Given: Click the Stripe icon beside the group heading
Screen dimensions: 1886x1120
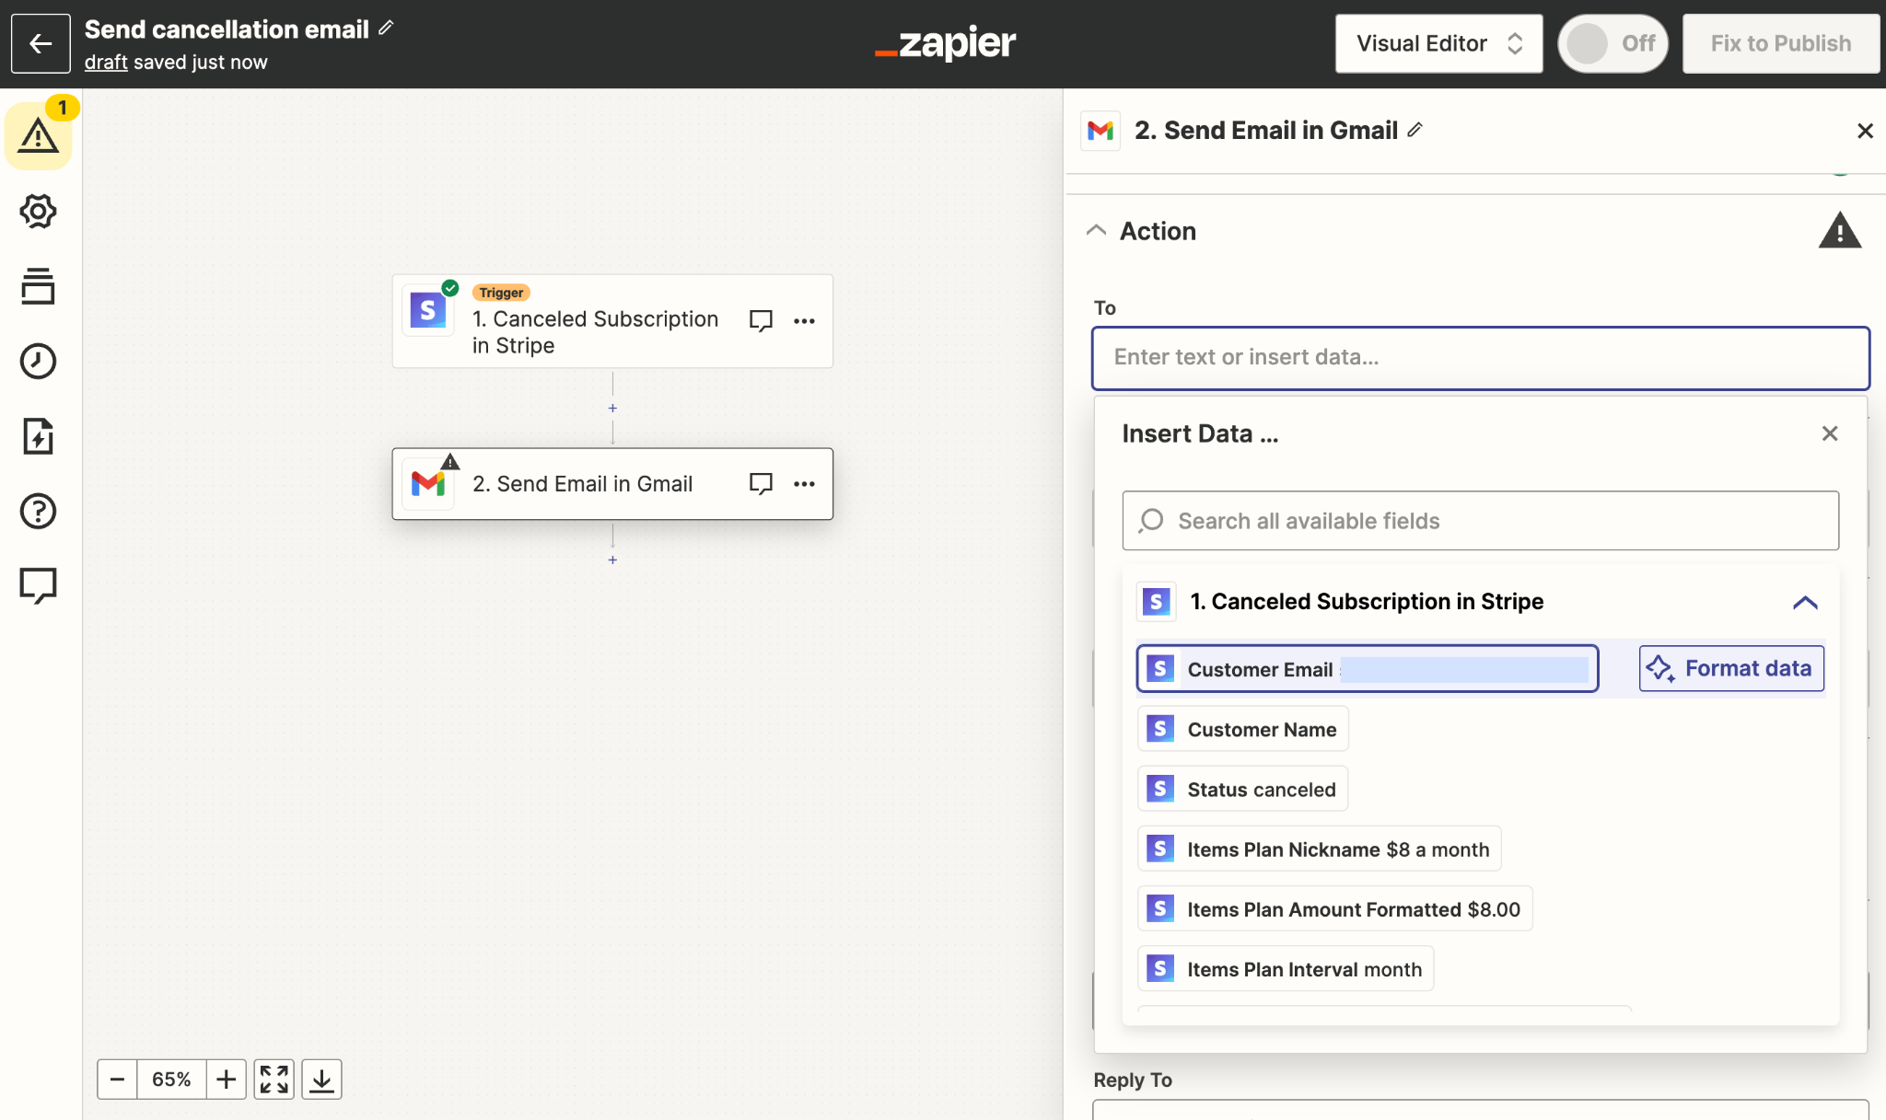Looking at the screenshot, I should pyautogui.click(x=1157, y=602).
